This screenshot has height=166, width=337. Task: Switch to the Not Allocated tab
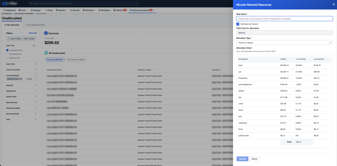coord(12,25)
